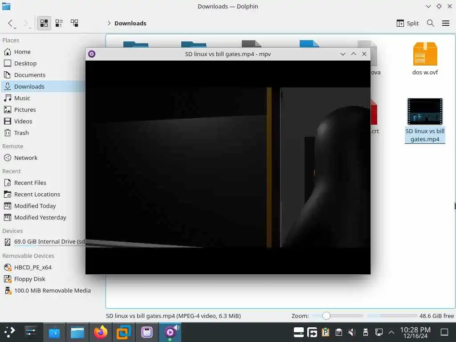
Task: Select SD linux vs bill gates.mp4 thumbnail
Action: click(x=425, y=112)
